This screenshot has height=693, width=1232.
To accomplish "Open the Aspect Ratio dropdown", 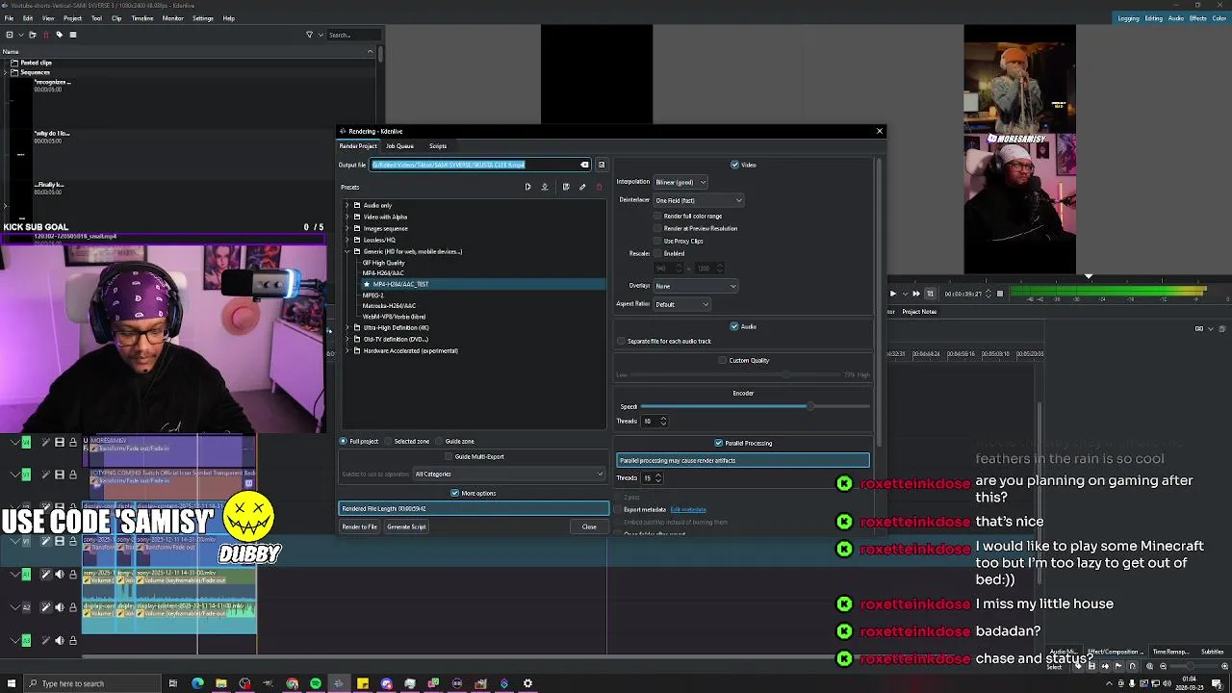I will [682, 304].
